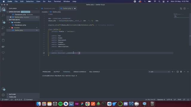Click Connect in the status bar
191x107 pixels.
click(x=28, y=100)
